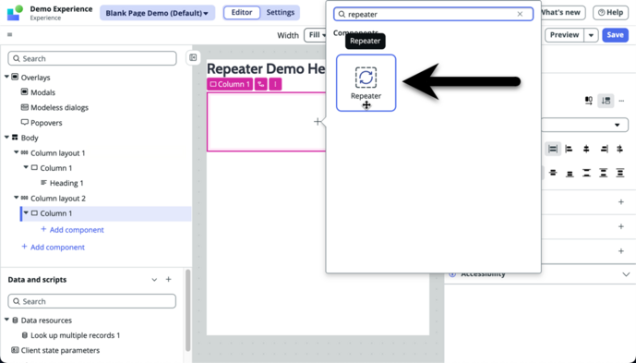Open the dropdown arrow beside Preview
Image resolution: width=636 pixels, height=363 pixels.
[x=591, y=35]
